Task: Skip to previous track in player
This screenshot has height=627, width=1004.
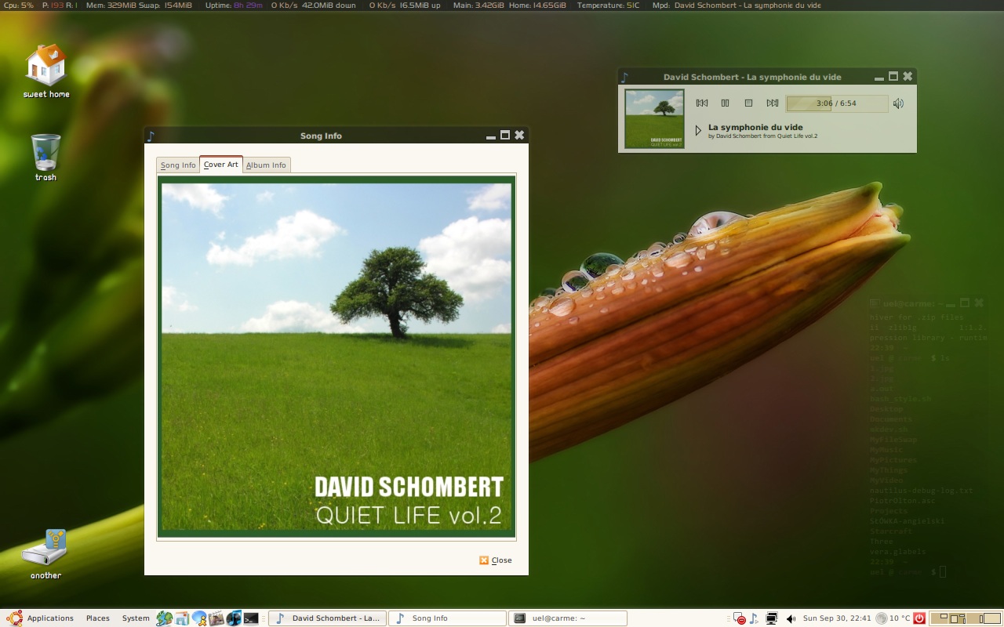Action: coord(702,103)
